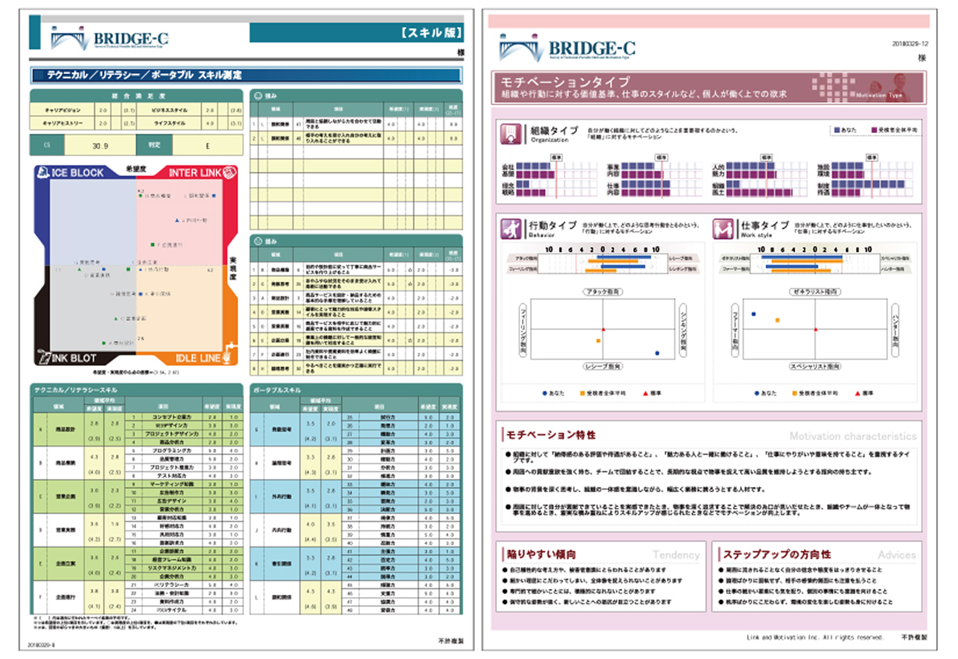Click the BRIDGE-C logo on the left page
This screenshot has width=958, height=659.
(109, 38)
